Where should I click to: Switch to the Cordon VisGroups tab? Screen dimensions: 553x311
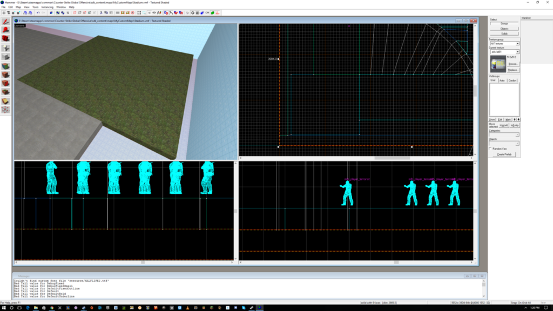tap(512, 80)
